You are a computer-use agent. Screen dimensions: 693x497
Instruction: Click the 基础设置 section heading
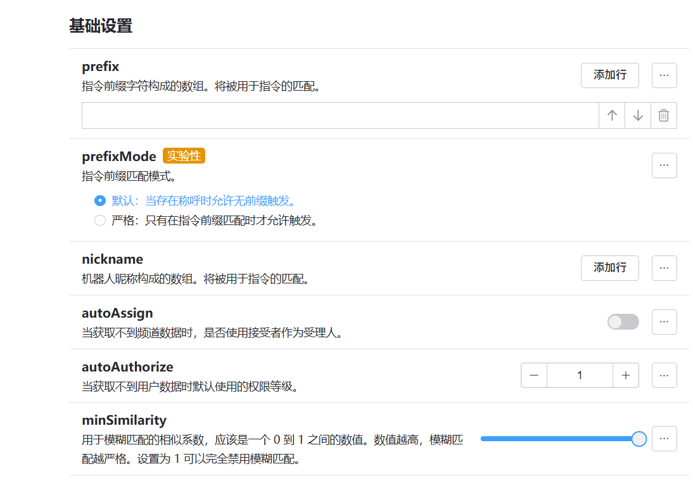click(101, 25)
